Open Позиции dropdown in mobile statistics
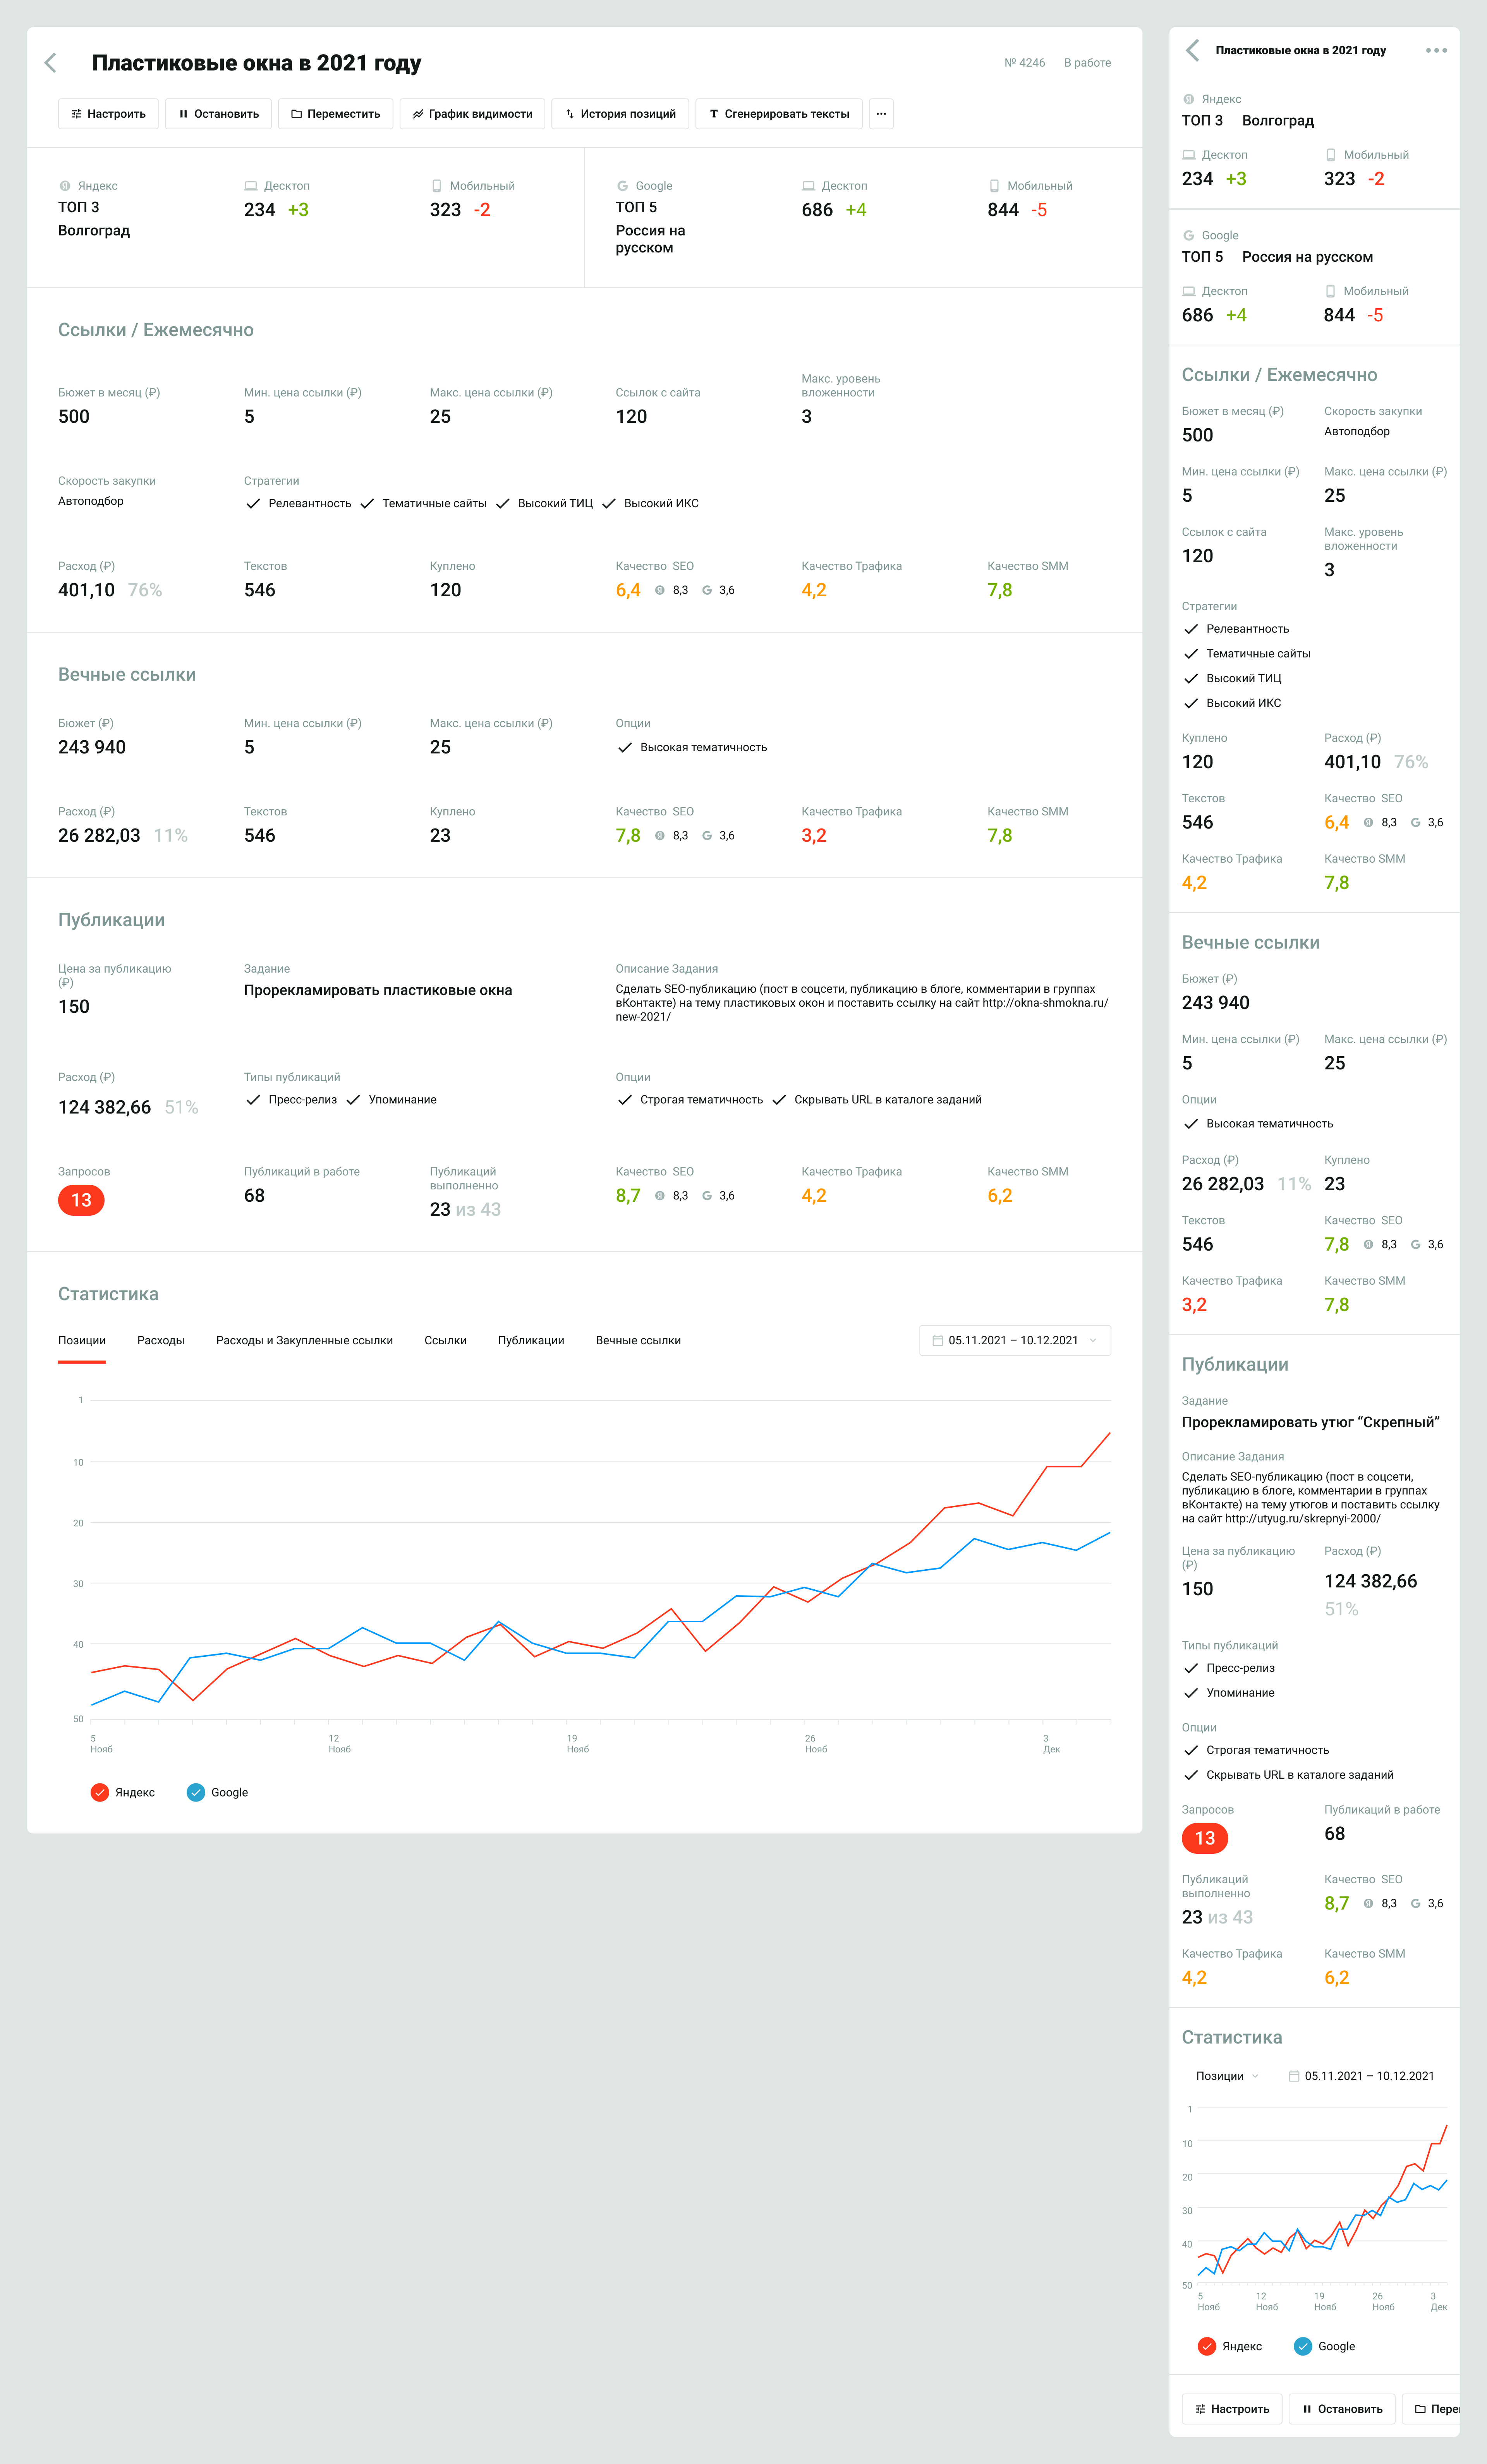 pyautogui.click(x=1227, y=2076)
